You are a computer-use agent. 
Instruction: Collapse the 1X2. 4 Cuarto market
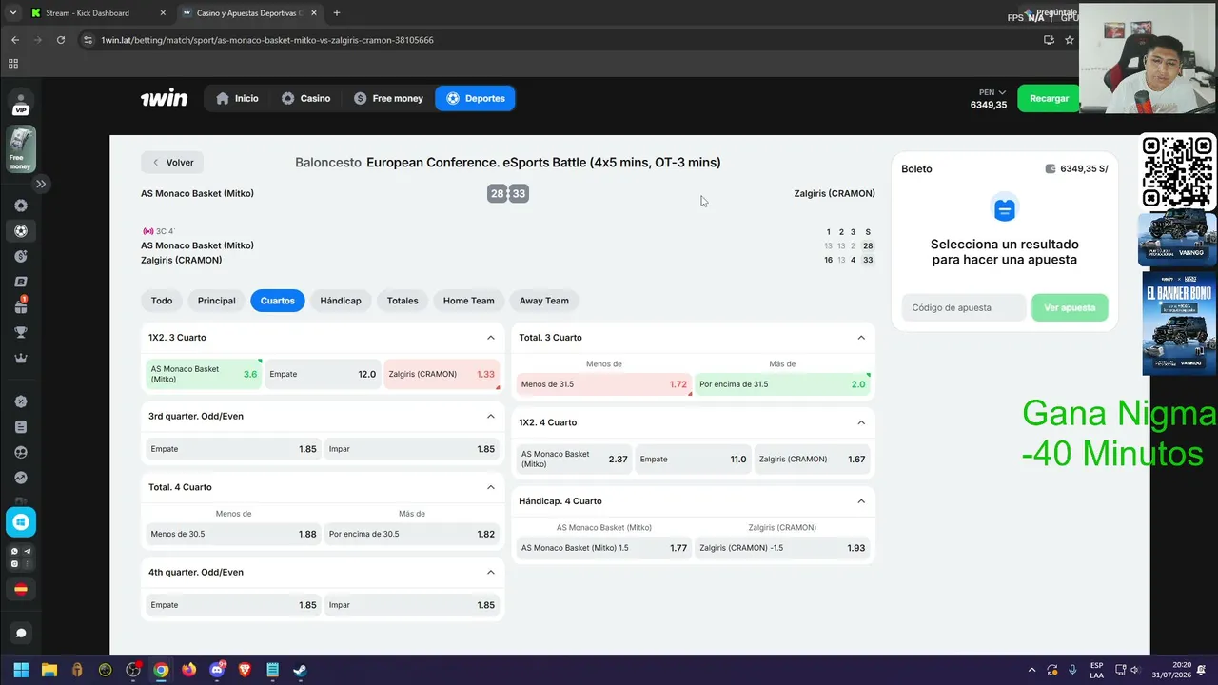pyautogui.click(x=861, y=422)
